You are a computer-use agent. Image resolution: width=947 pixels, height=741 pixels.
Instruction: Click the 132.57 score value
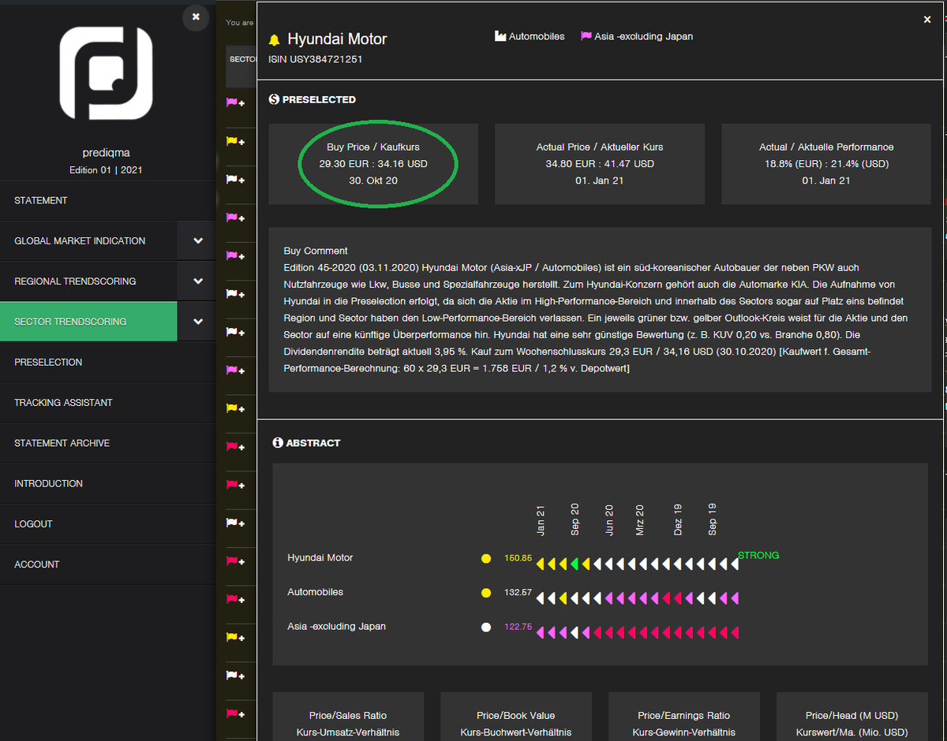coord(518,593)
